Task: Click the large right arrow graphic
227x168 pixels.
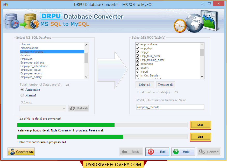Action: [x=112, y=70]
